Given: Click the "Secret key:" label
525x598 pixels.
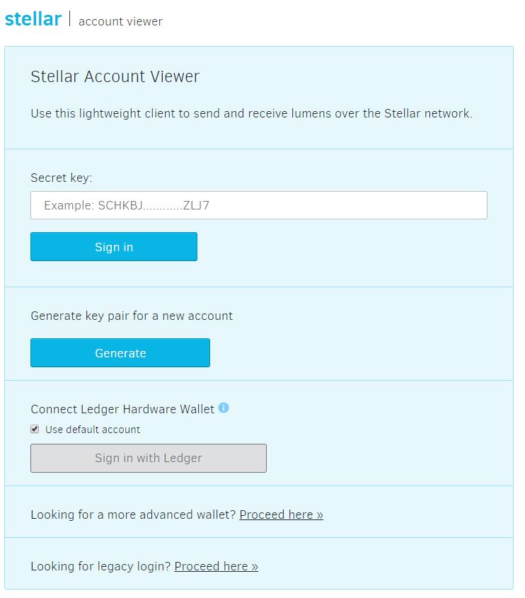Looking at the screenshot, I should pos(62,178).
